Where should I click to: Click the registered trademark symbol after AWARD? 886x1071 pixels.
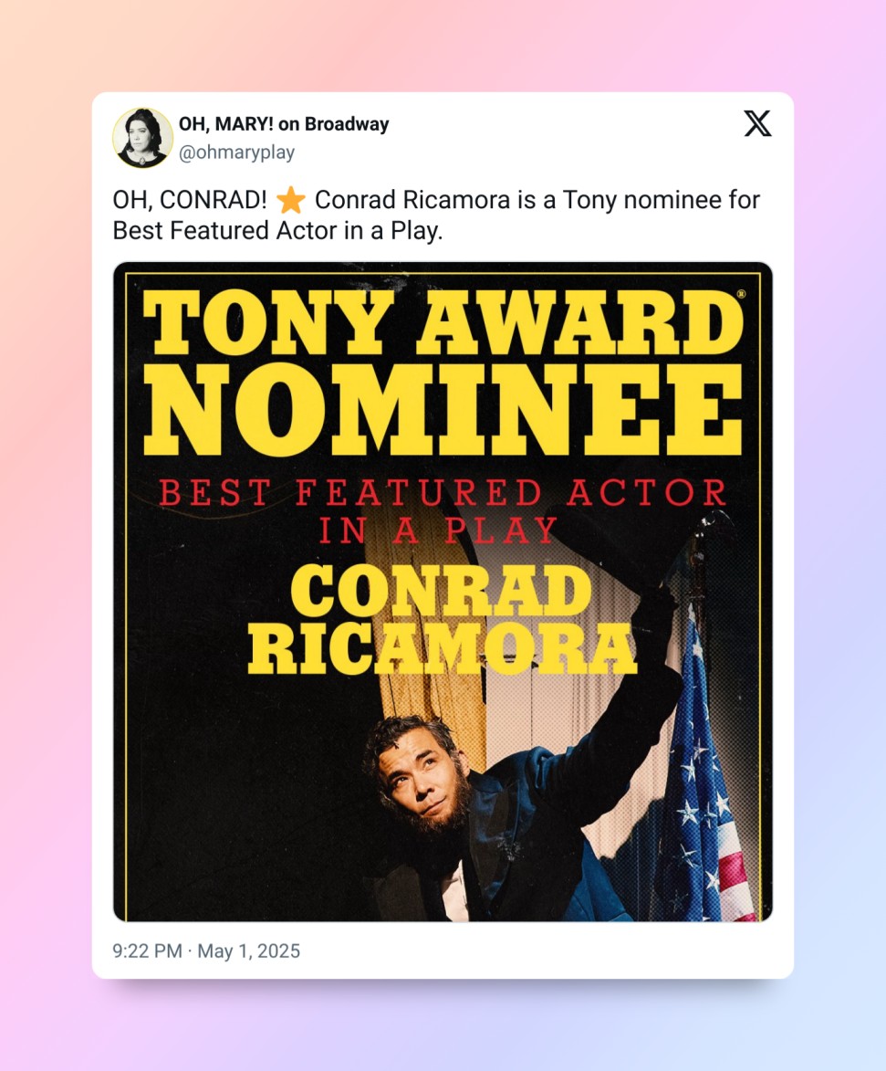[740, 295]
